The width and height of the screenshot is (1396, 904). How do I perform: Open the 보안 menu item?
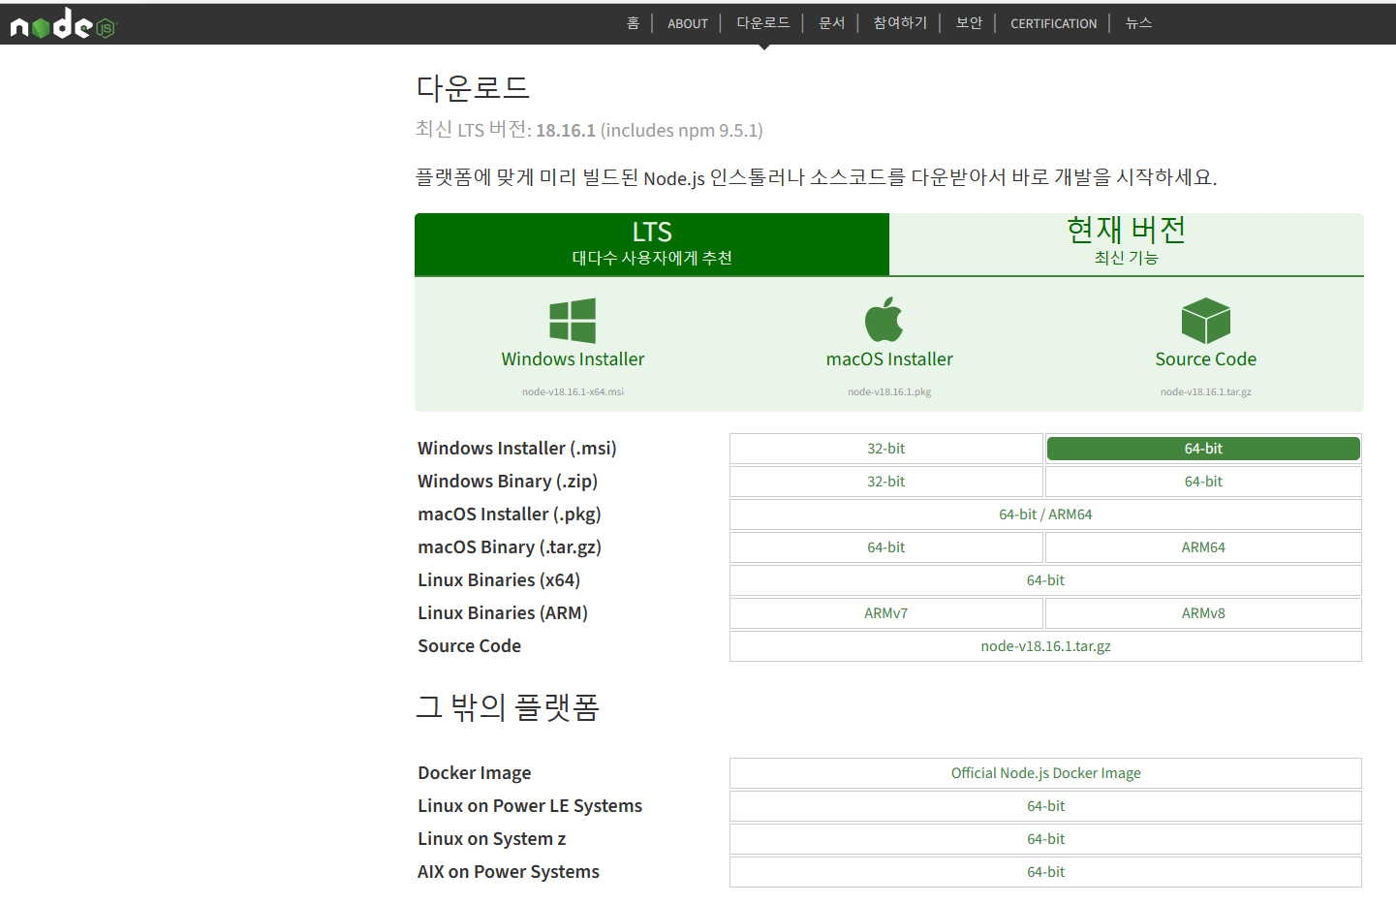click(970, 23)
